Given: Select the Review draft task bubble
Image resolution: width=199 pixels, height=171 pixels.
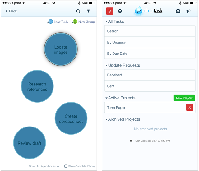Looking at the screenshot, I should pos(30,143).
